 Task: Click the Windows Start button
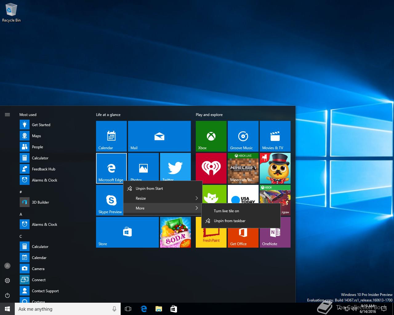pyautogui.click(x=7, y=309)
